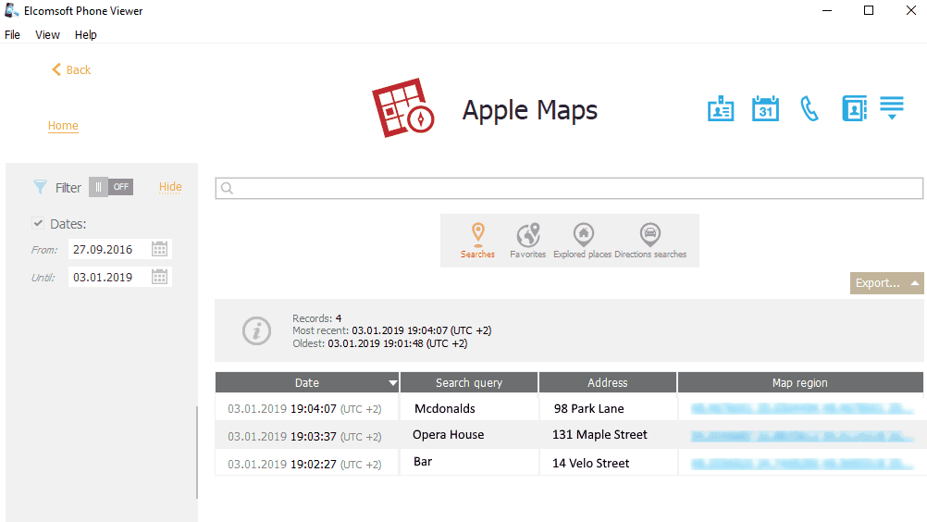Open the Until date calendar picker
The height and width of the screenshot is (522, 927).
[x=159, y=277]
